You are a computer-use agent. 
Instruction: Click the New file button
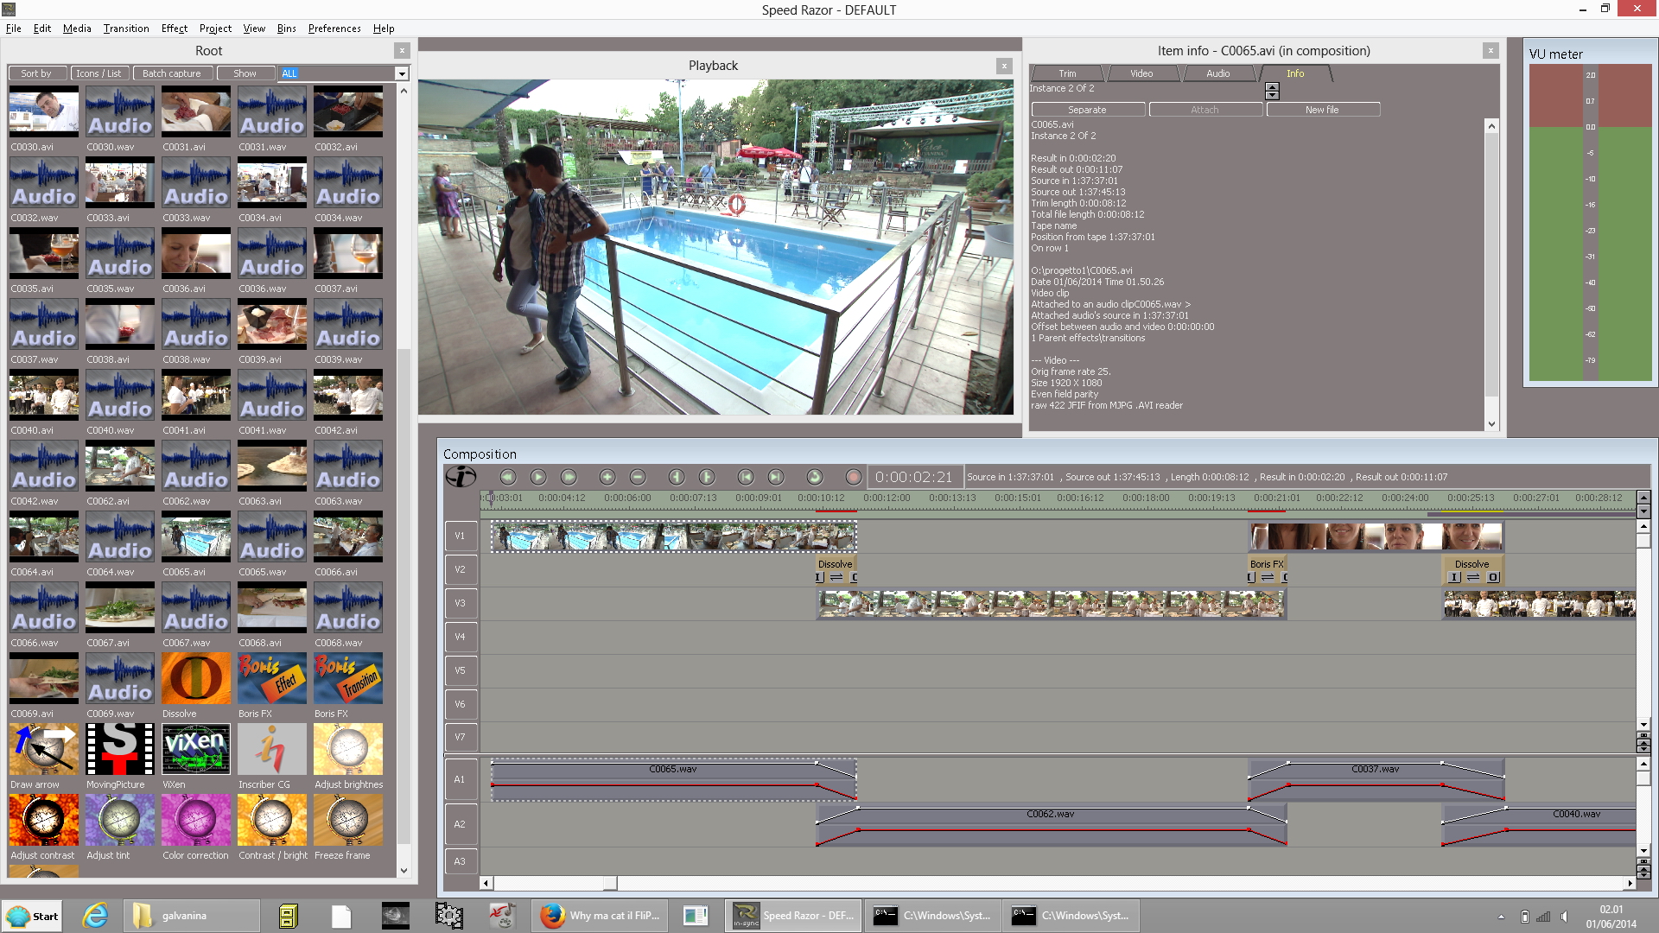pos(1322,110)
